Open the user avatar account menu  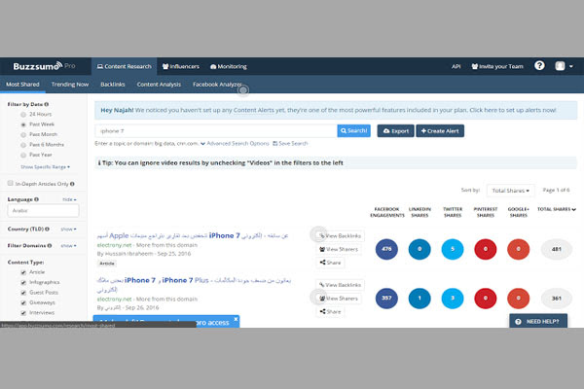[x=564, y=66]
